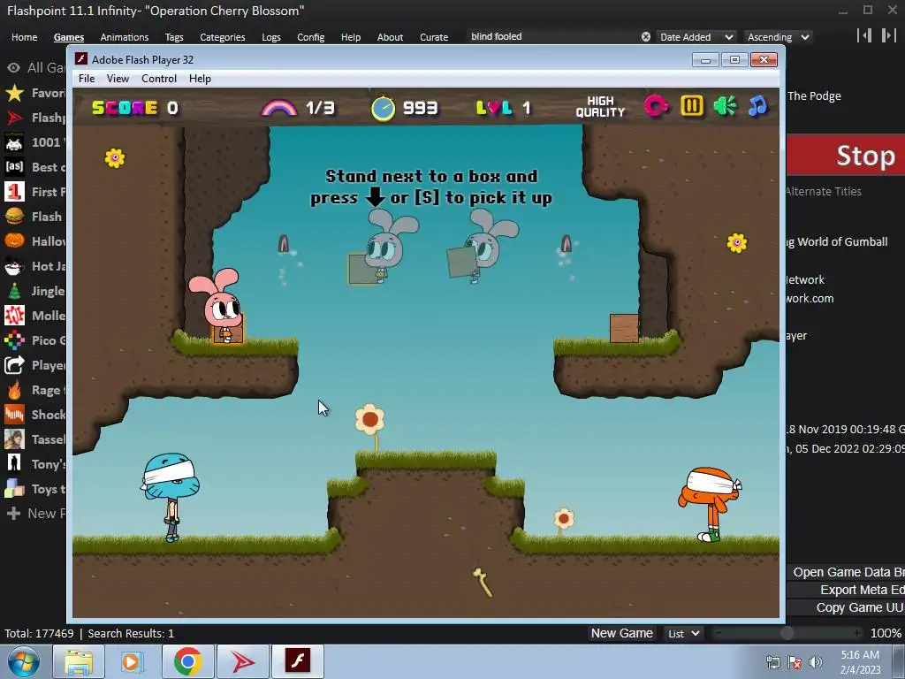
Task: Adjust the thumbnail scale slider
Action: click(x=786, y=633)
